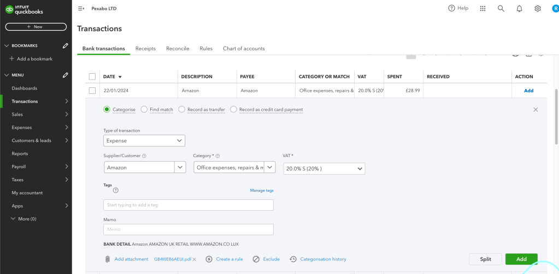Click the Add attachment link

tap(131, 259)
